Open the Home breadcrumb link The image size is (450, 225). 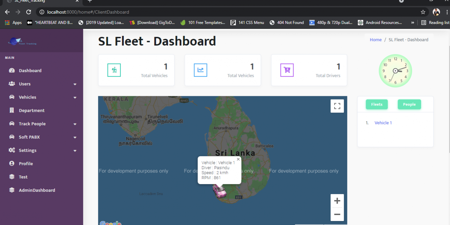click(x=375, y=39)
